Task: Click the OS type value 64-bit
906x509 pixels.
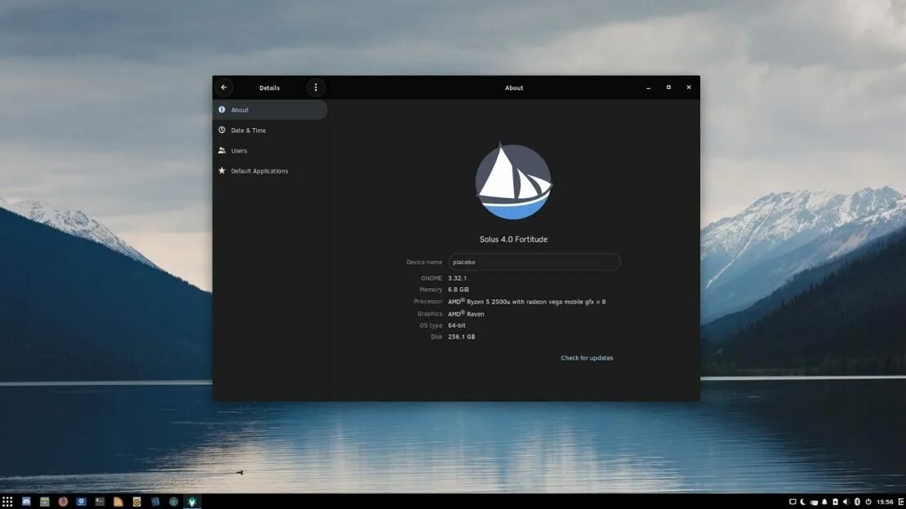Action: [456, 325]
